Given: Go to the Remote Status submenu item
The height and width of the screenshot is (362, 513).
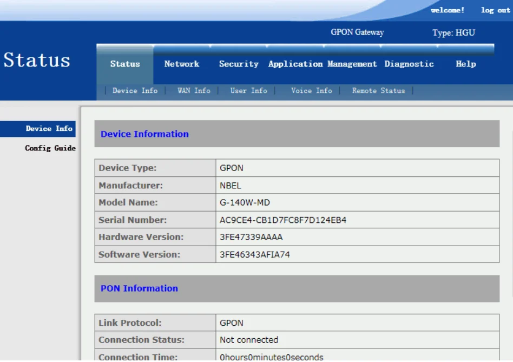Looking at the screenshot, I should click(378, 90).
